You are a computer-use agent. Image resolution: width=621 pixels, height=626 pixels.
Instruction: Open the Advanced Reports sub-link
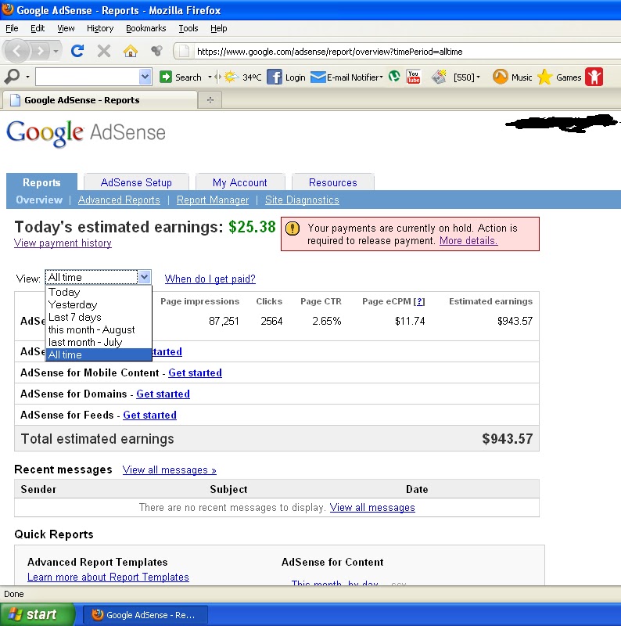tap(119, 200)
